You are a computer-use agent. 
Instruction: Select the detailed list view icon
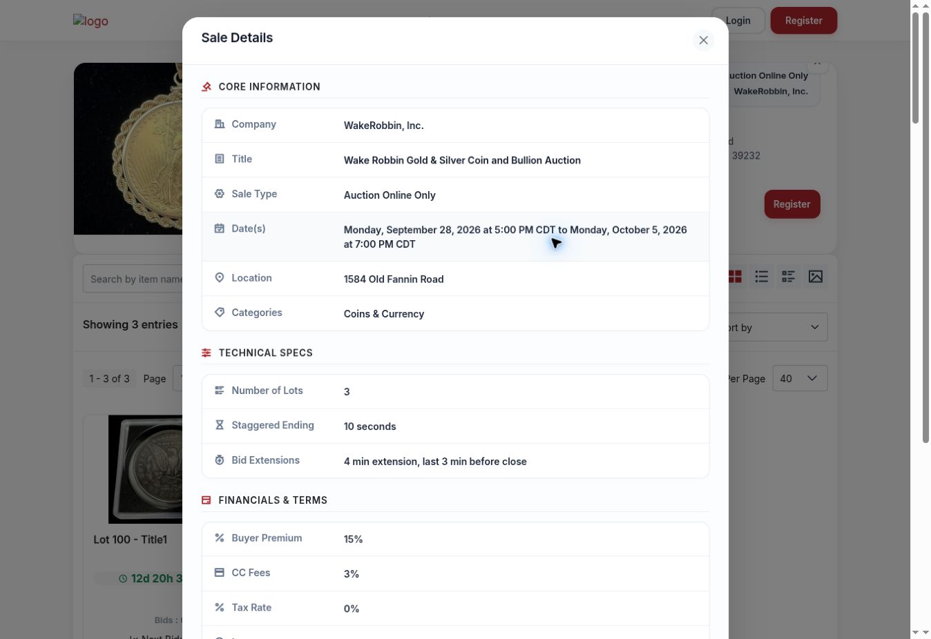[789, 277]
